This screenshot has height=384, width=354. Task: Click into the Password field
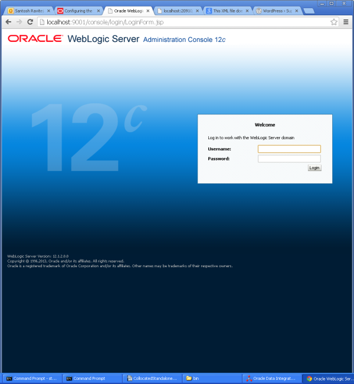(x=289, y=159)
